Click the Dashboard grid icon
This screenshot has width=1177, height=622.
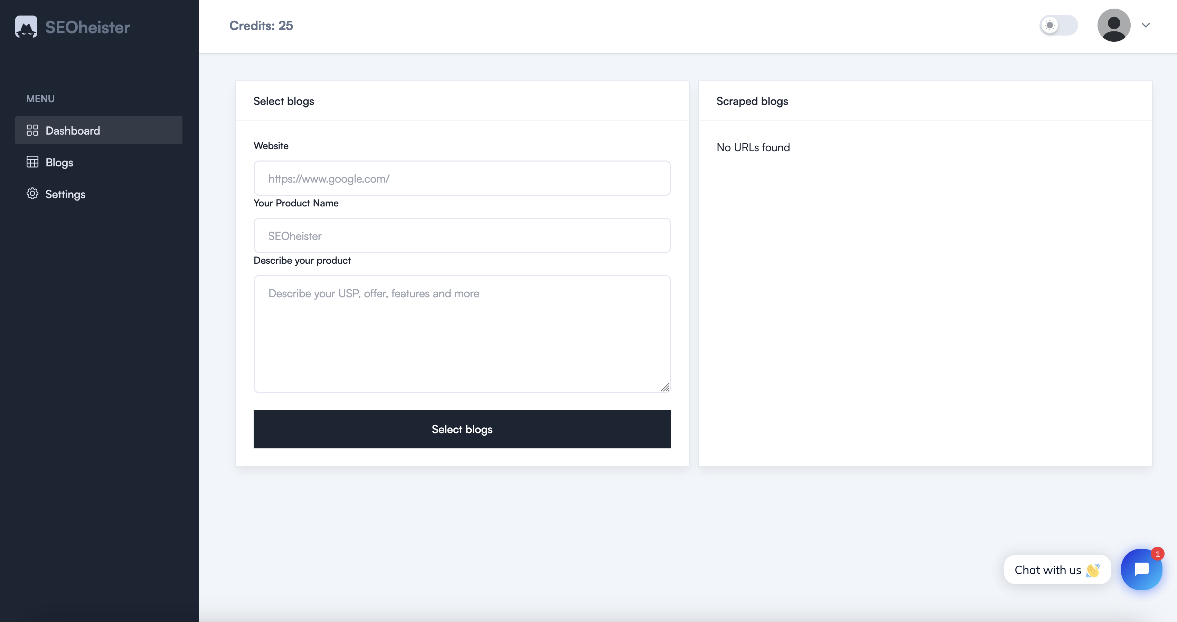32,130
